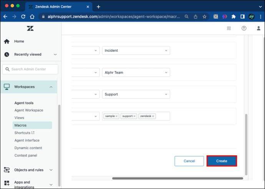Click the Cancel button
This screenshot has width=265, height=189.
189,161
